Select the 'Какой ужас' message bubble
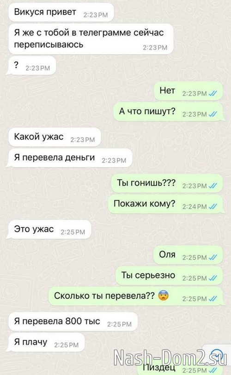 55,137
